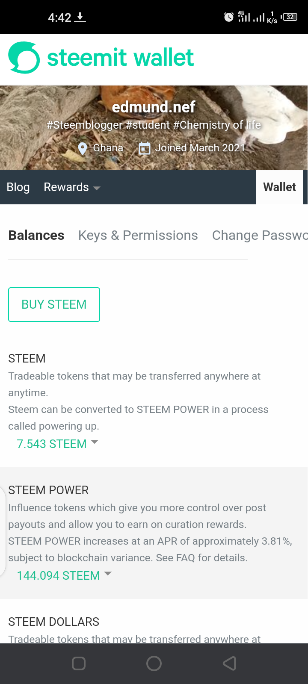Open the Keys & Permissions tab
The width and height of the screenshot is (308, 684).
click(138, 236)
